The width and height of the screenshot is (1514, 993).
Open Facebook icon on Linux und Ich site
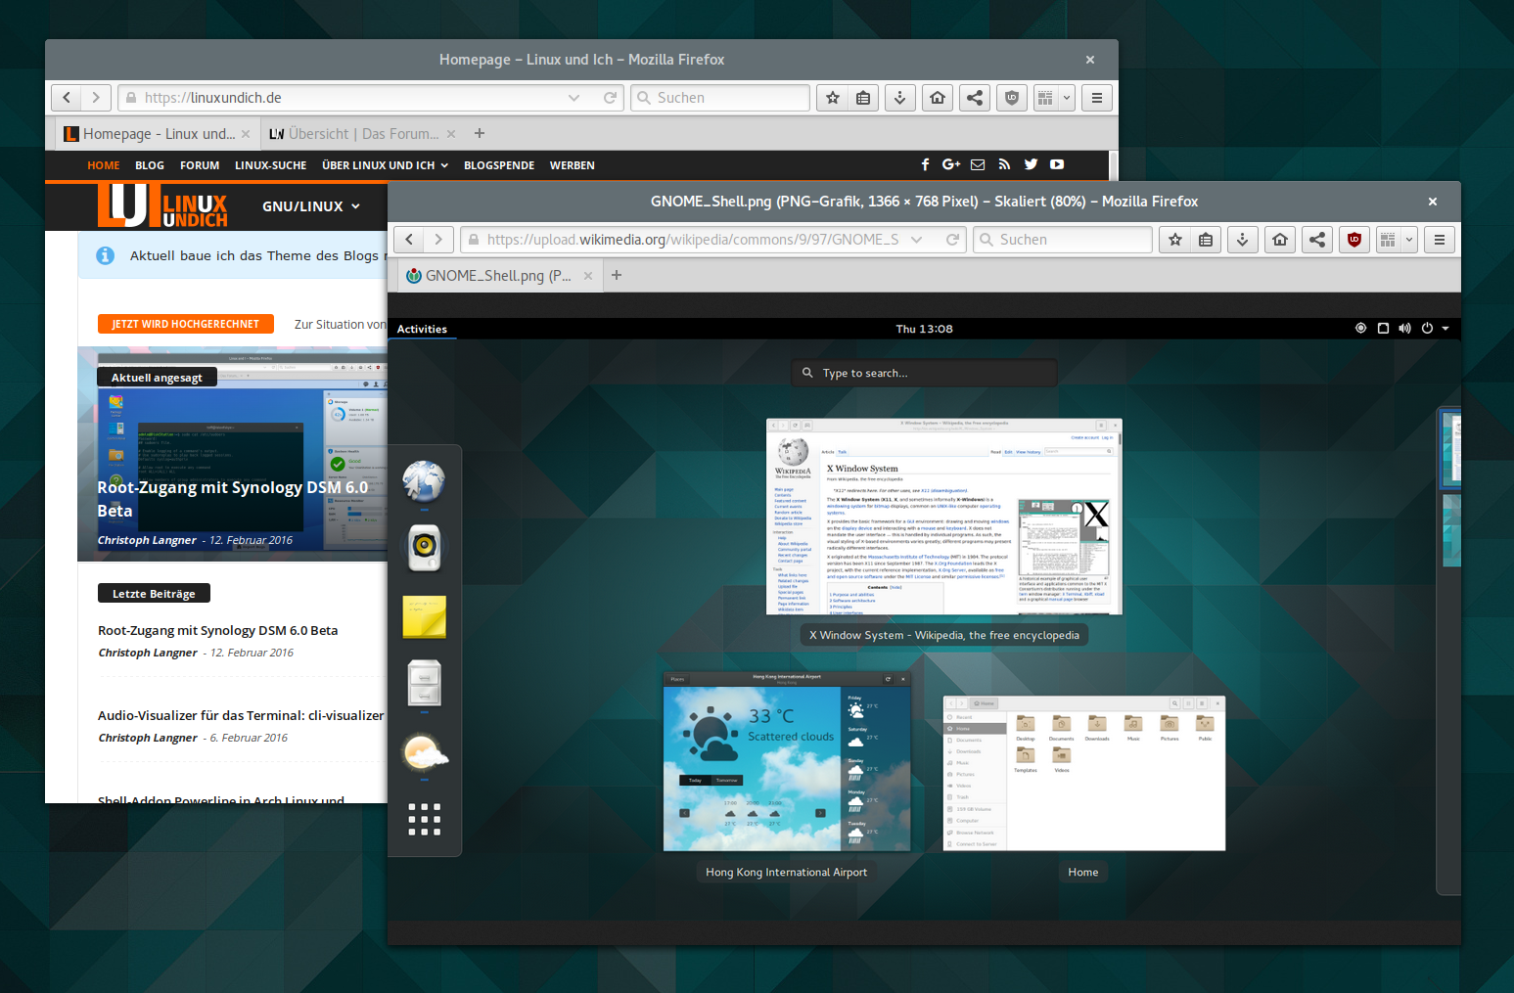pos(925,164)
